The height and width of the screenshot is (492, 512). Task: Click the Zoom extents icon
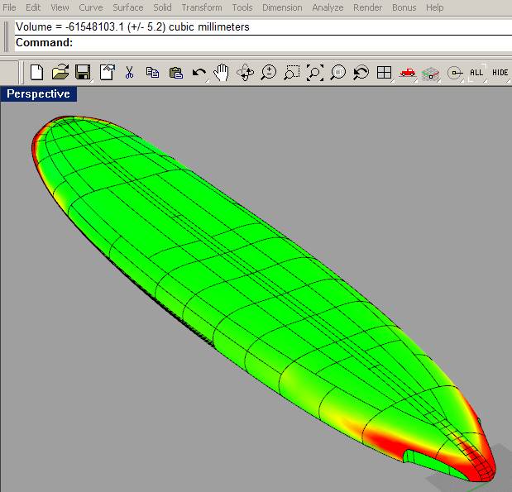(x=314, y=73)
